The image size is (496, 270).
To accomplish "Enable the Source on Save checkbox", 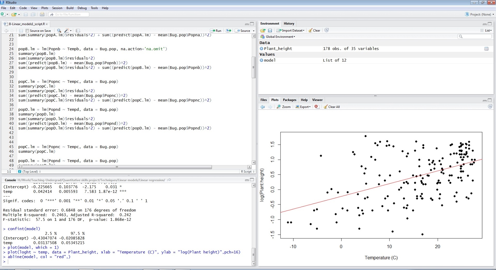I will tap(28, 31).
